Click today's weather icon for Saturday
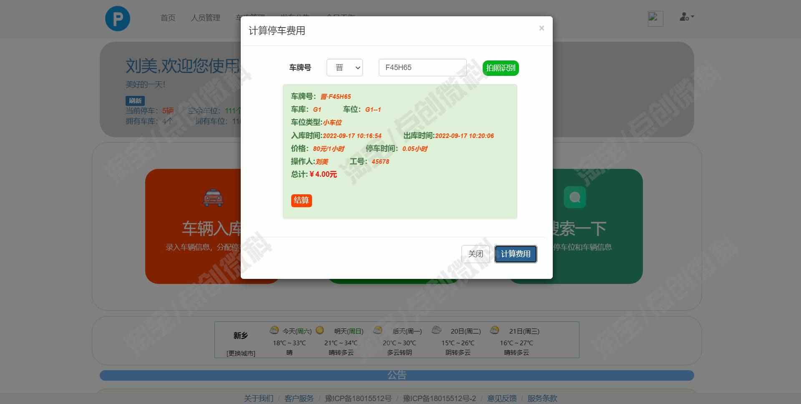This screenshot has height=404, width=801. coord(274,330)
